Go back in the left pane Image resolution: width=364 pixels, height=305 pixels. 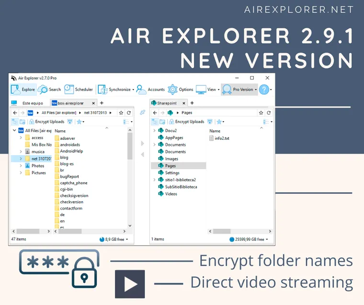(15, 113)
